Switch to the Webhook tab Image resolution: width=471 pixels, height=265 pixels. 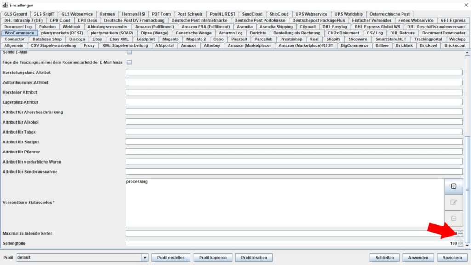point(71,27)
